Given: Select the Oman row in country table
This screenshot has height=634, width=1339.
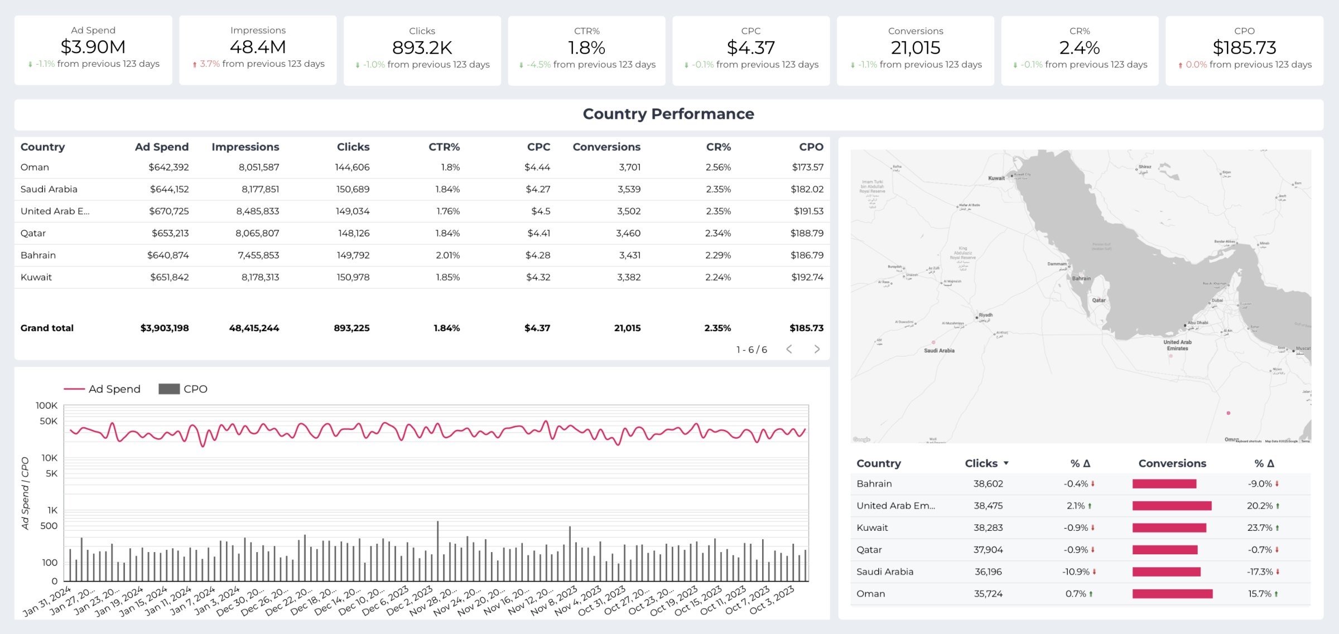Looking at the screenshot, I should tap(35, 167).
